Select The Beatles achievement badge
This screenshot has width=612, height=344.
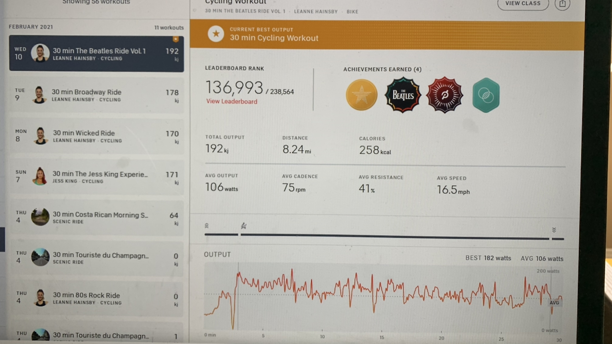[x=403, y=94]
